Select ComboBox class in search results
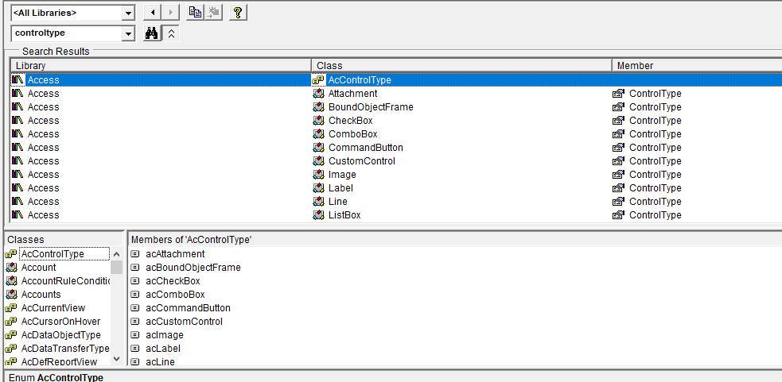Viewport: 782px width, 382px height. click(352, 134)
